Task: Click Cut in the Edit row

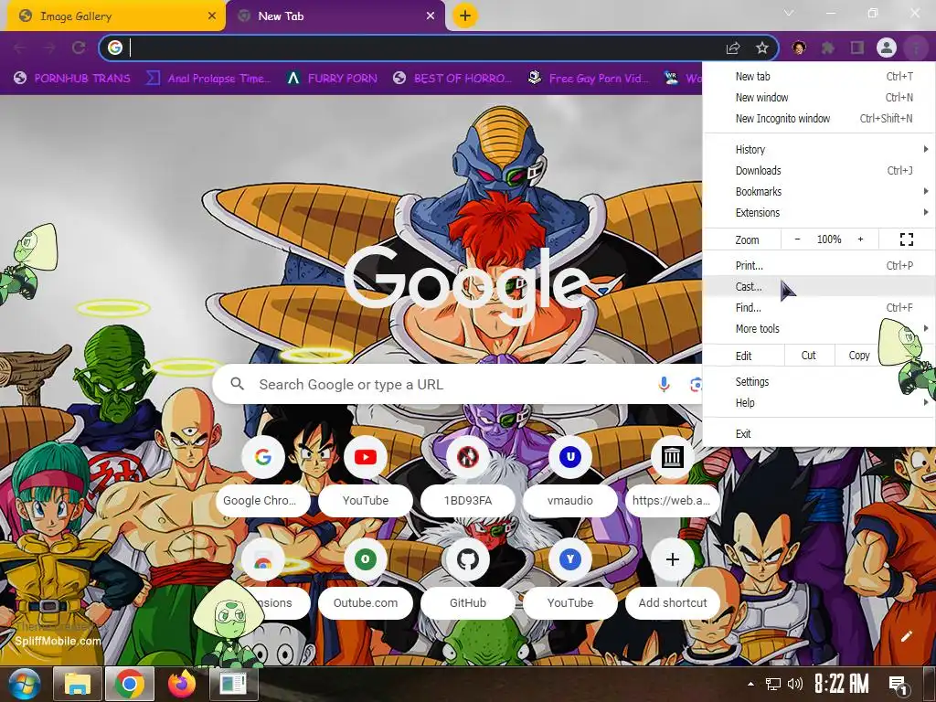Action: click(x=808, y=356)
